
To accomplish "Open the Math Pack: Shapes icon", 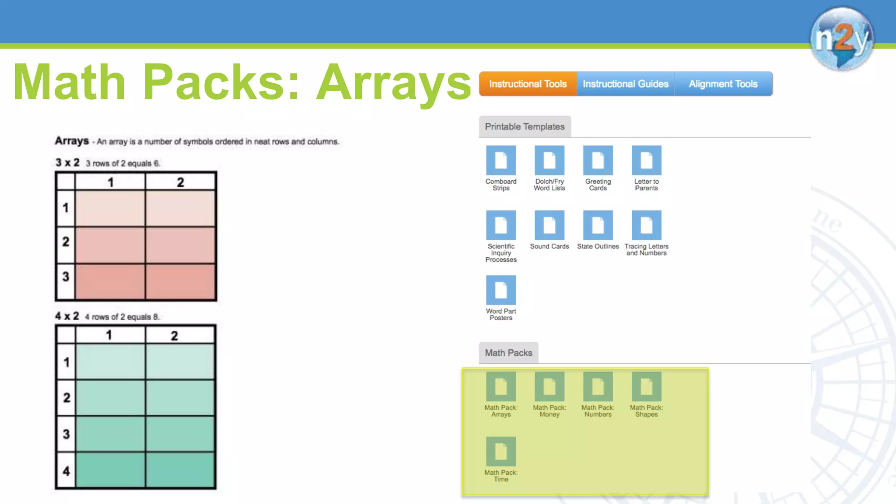I will [x=647, y=387].
